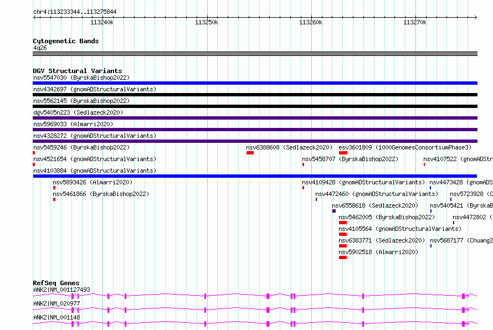Click red marker under nsv5458707
The image size is (493, 330).
point(303,164)
